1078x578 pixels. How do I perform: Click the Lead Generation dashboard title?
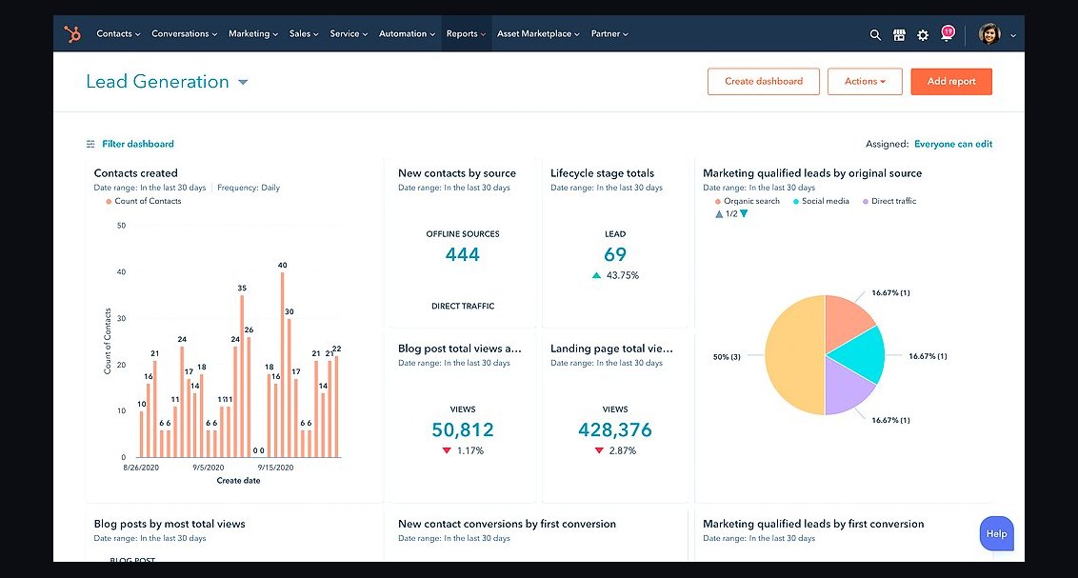tap(157, 82)
